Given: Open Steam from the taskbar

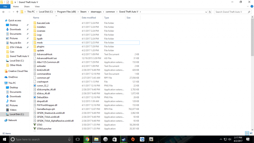Looking at the screenshot, I should tap(124, 139).
